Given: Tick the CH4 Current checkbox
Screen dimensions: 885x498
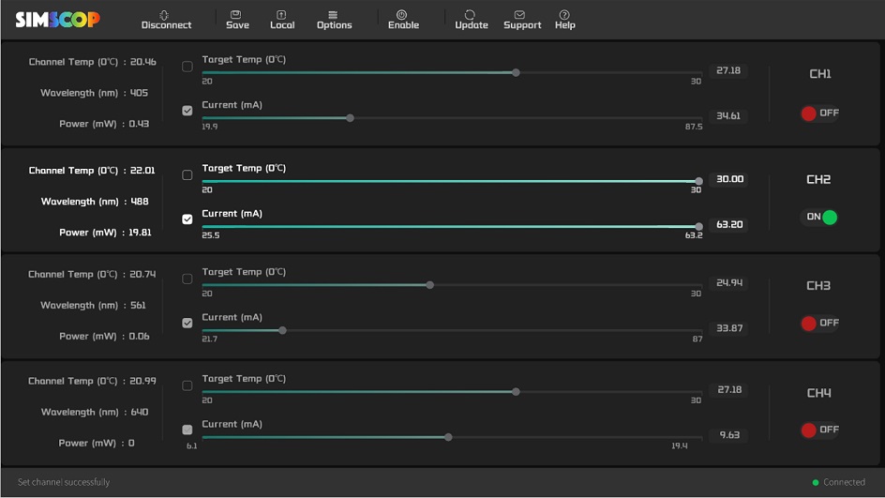Looking at the screenshot, I should [187, 430].
